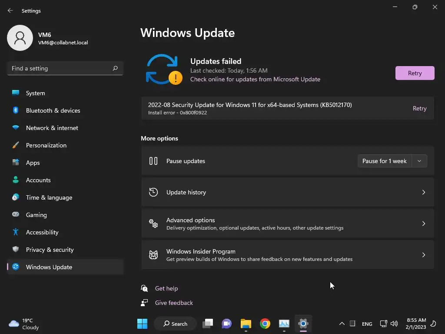Image resolution: width=445 pixels, height=334 pixels.
Task: Click the network icon in system tray
Action: [383, 324]
